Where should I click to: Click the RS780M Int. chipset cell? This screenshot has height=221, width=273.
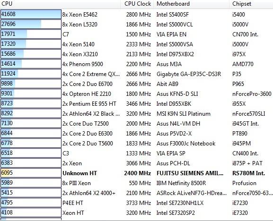pyautogui.click(x=248, y=173)
